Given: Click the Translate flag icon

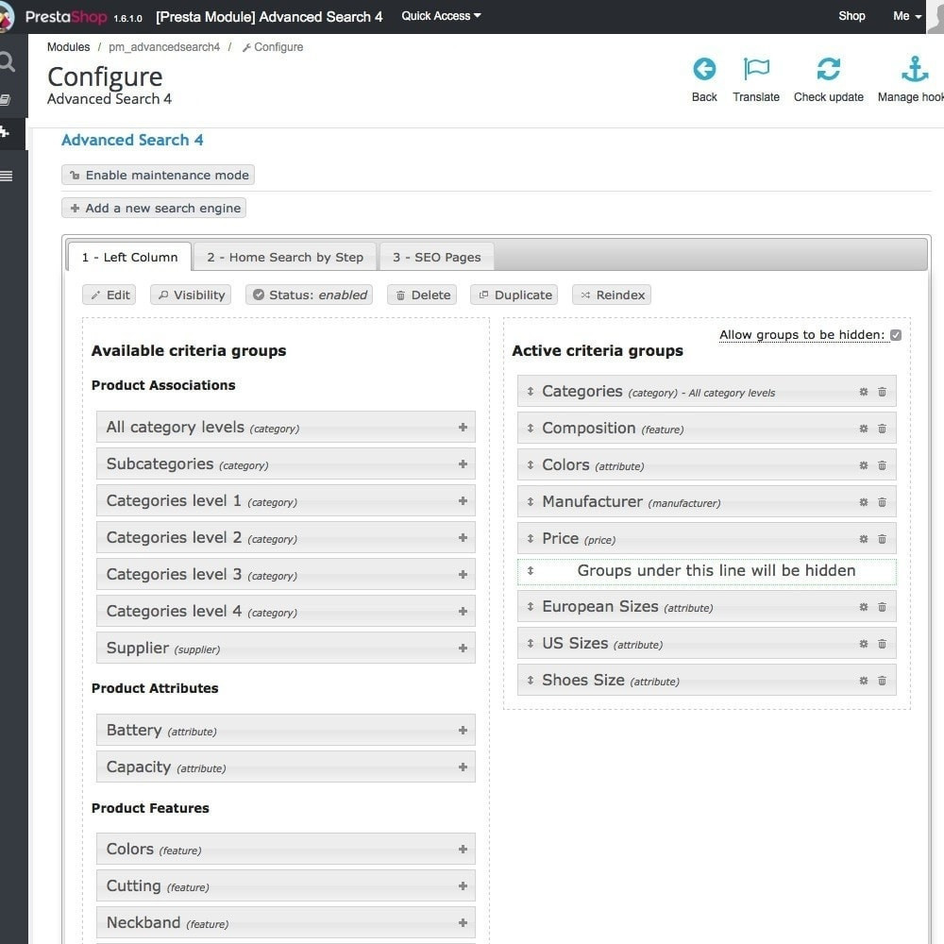Looking at the screenshot, I should (x=755, y=69).
